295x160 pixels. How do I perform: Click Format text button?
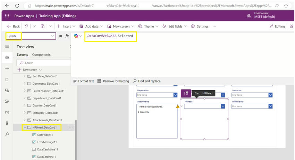(83, 81)
